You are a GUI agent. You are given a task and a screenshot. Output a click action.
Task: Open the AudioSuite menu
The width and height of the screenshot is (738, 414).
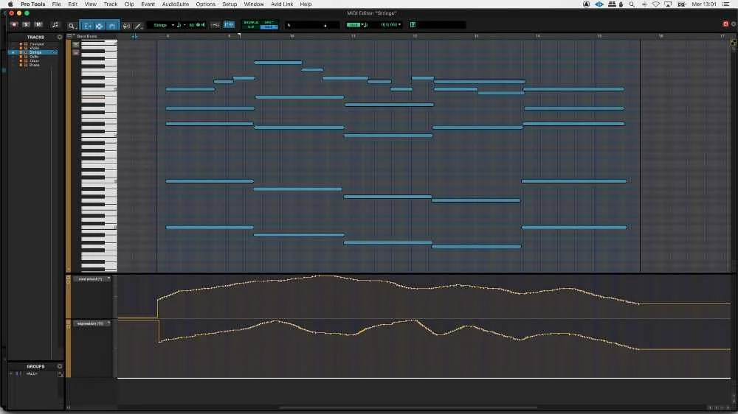(175, 4)
